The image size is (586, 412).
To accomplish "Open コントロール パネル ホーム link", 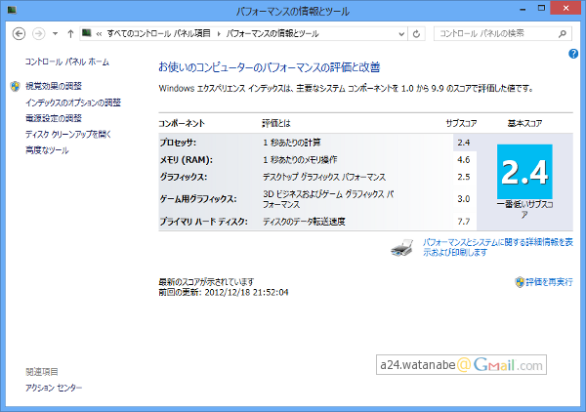I will tap(66, 62).
